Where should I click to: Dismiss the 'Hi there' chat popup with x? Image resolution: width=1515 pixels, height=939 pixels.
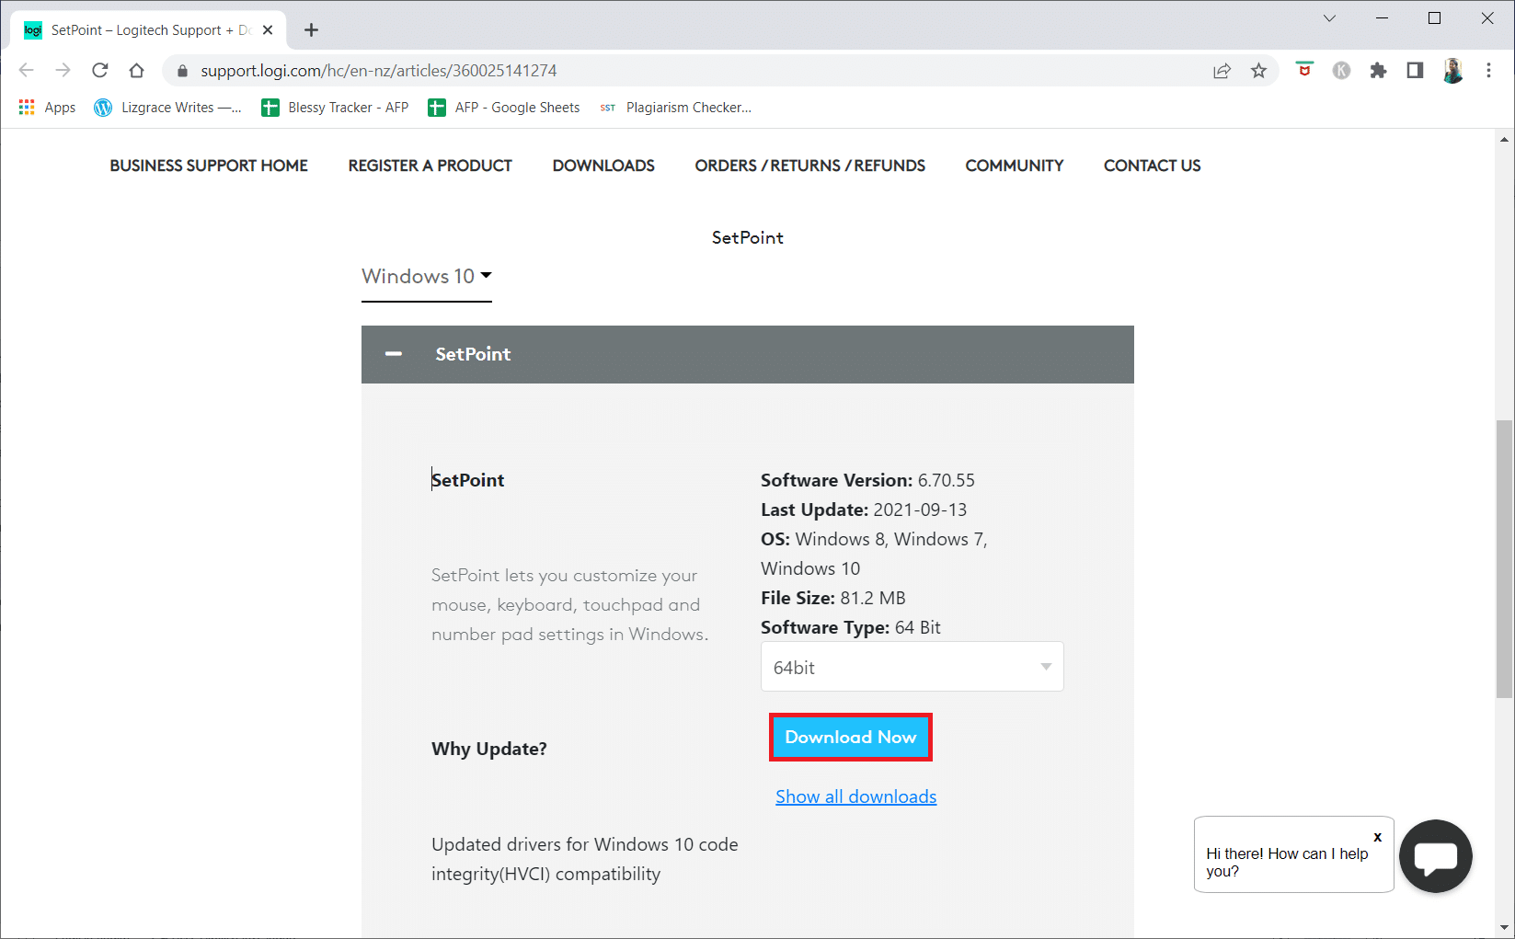[x=1377, y=837]
